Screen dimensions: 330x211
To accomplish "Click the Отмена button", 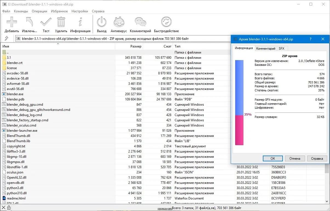I will (295, 159).
